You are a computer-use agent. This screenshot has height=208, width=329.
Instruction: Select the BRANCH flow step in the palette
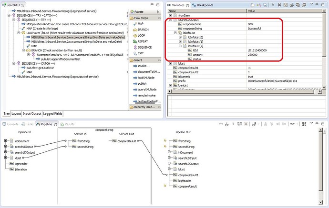(141, 30)
